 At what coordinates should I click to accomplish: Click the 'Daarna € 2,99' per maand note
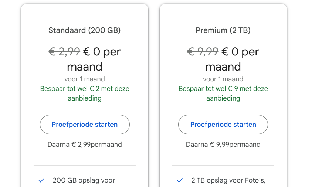coord(85,144)
